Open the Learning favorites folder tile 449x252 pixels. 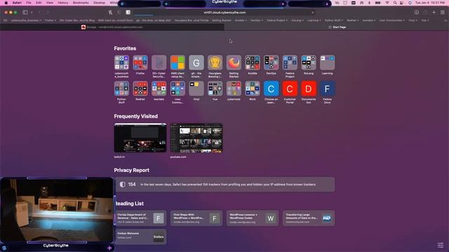click(x=328, y=63)
